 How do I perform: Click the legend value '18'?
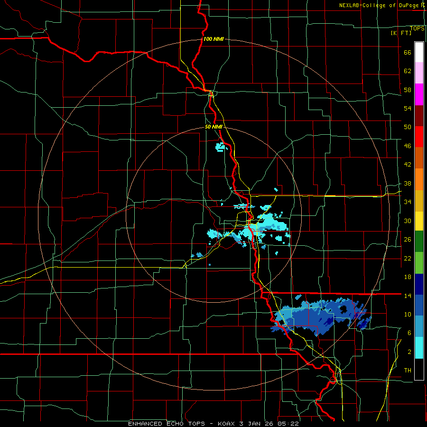pos(408,277)
